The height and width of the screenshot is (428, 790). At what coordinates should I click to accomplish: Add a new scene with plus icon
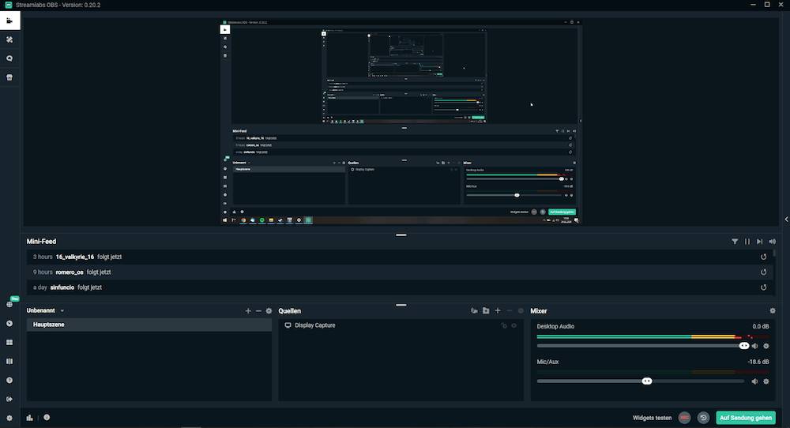coord(248,311)
